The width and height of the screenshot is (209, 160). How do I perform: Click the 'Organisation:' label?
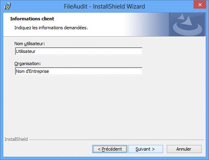pos(28,64)
